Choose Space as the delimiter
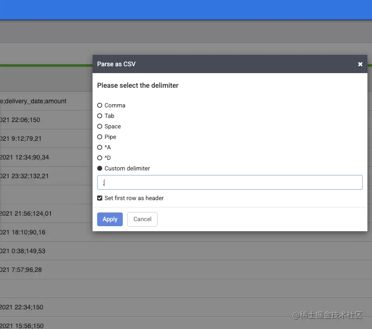This screenshot has width=372, height=329. pos(100,127)
